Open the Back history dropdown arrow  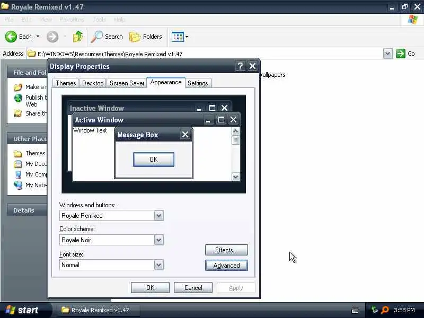click(38, 37)
